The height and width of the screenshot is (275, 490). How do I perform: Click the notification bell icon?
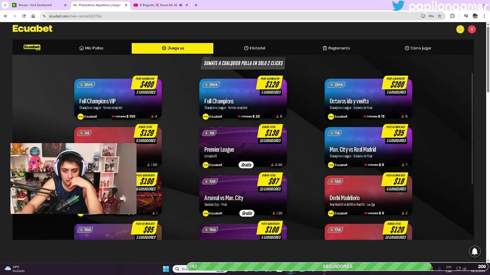[x=475, y=251]
